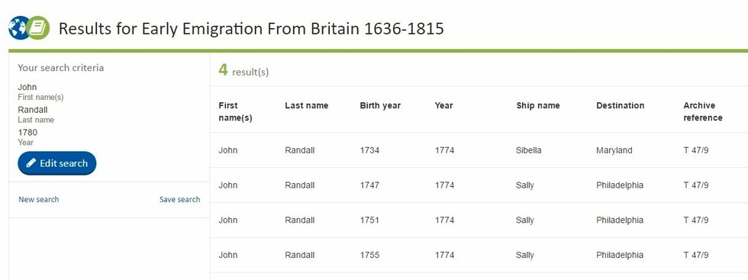Click the Year column header

click(x=443, y=105)
